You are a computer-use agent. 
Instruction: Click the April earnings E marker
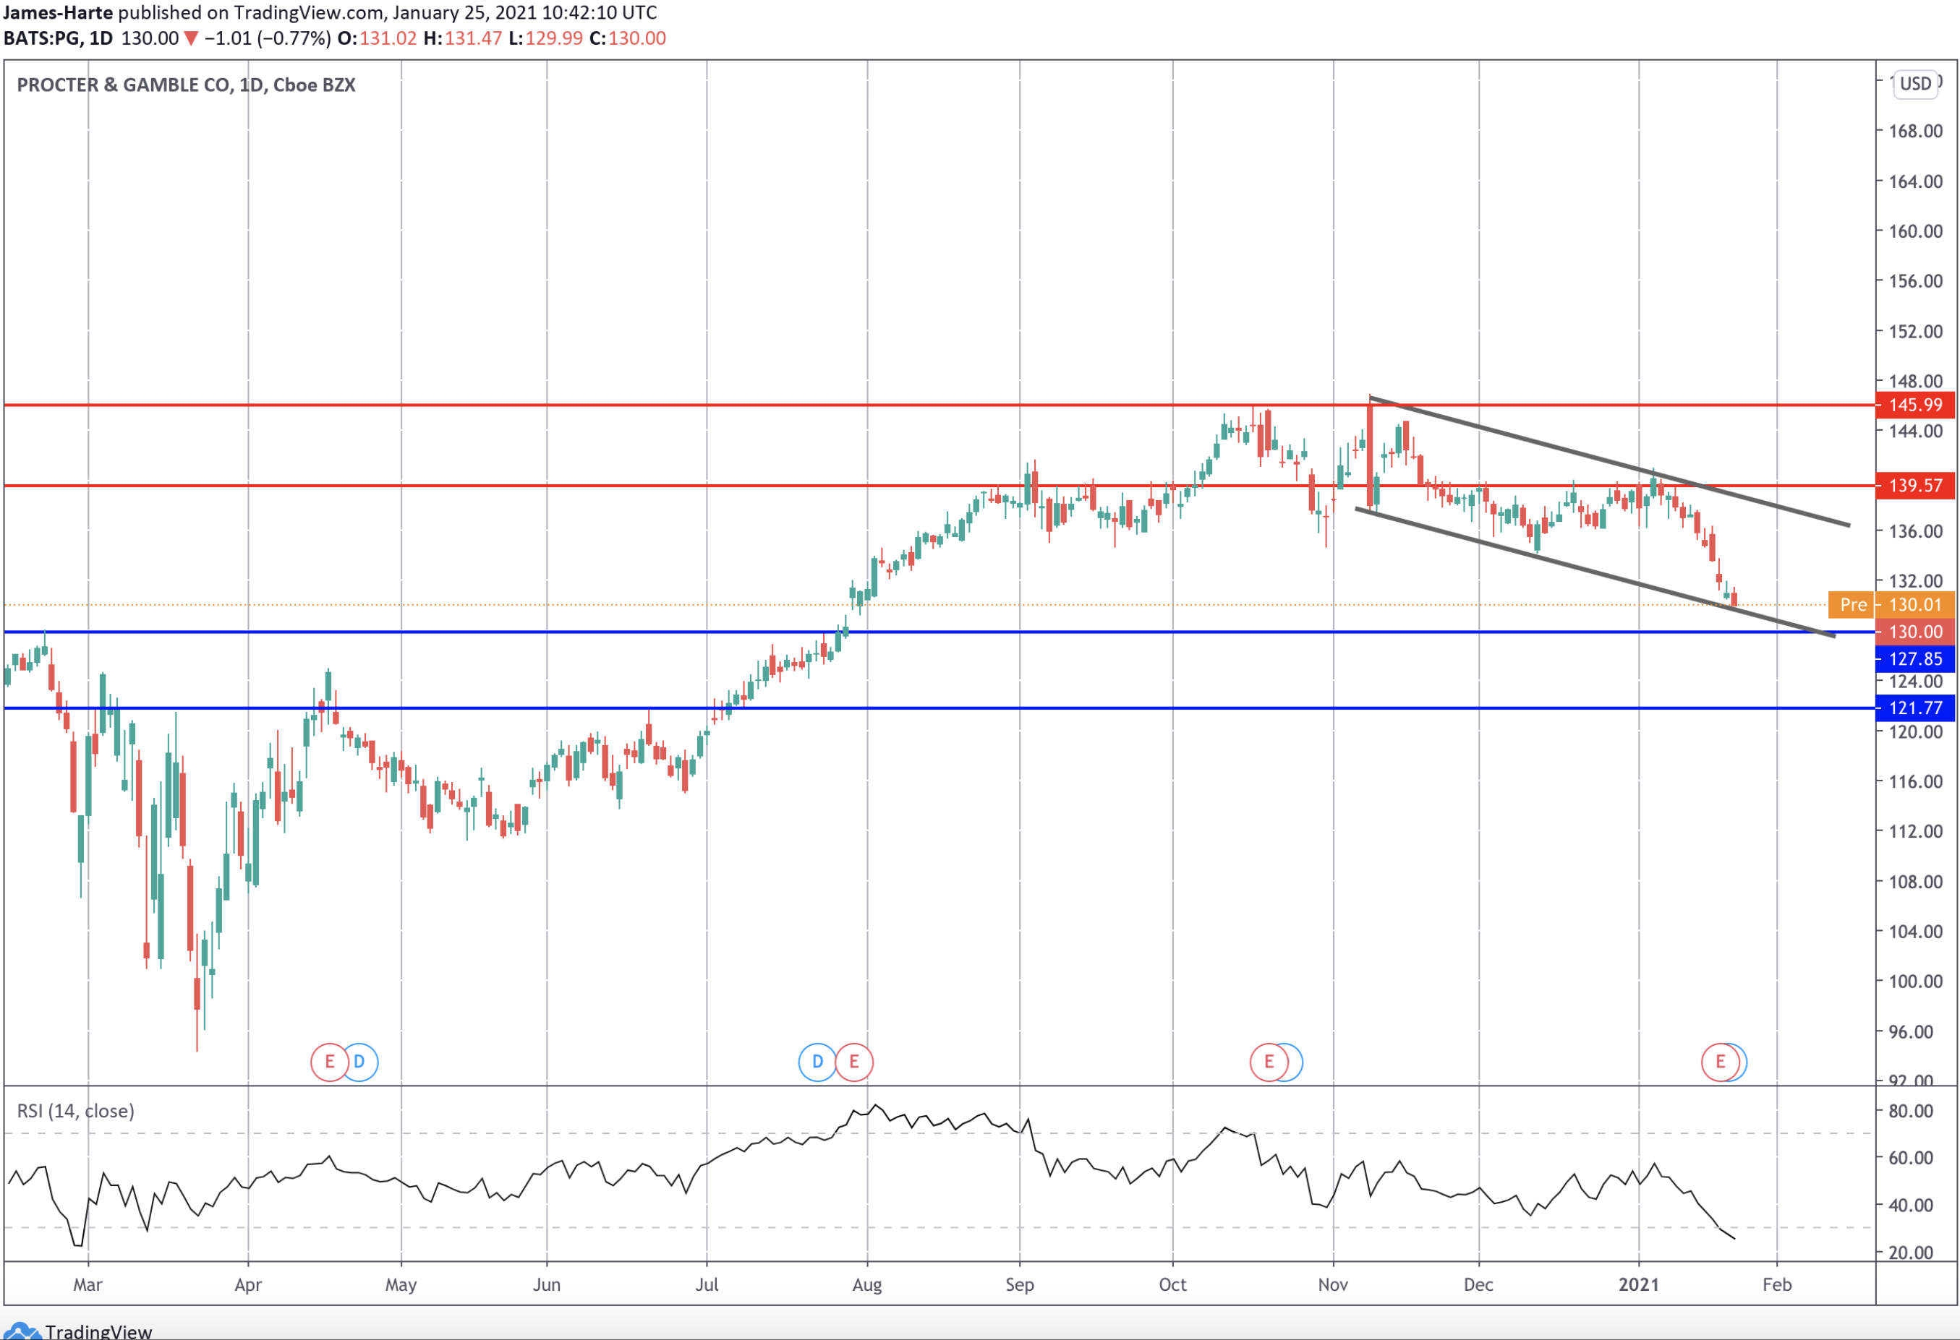[329, 1061]
